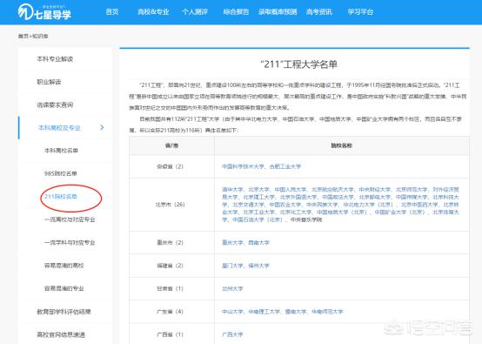Select 容易混淆的高校 sidebar item
Viewport: 482px width, 344px height.
pos(64,266)
